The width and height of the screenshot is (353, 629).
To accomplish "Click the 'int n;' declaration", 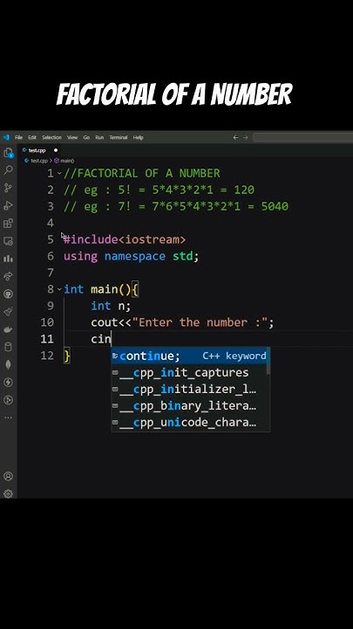I will (x=111, y=306).
